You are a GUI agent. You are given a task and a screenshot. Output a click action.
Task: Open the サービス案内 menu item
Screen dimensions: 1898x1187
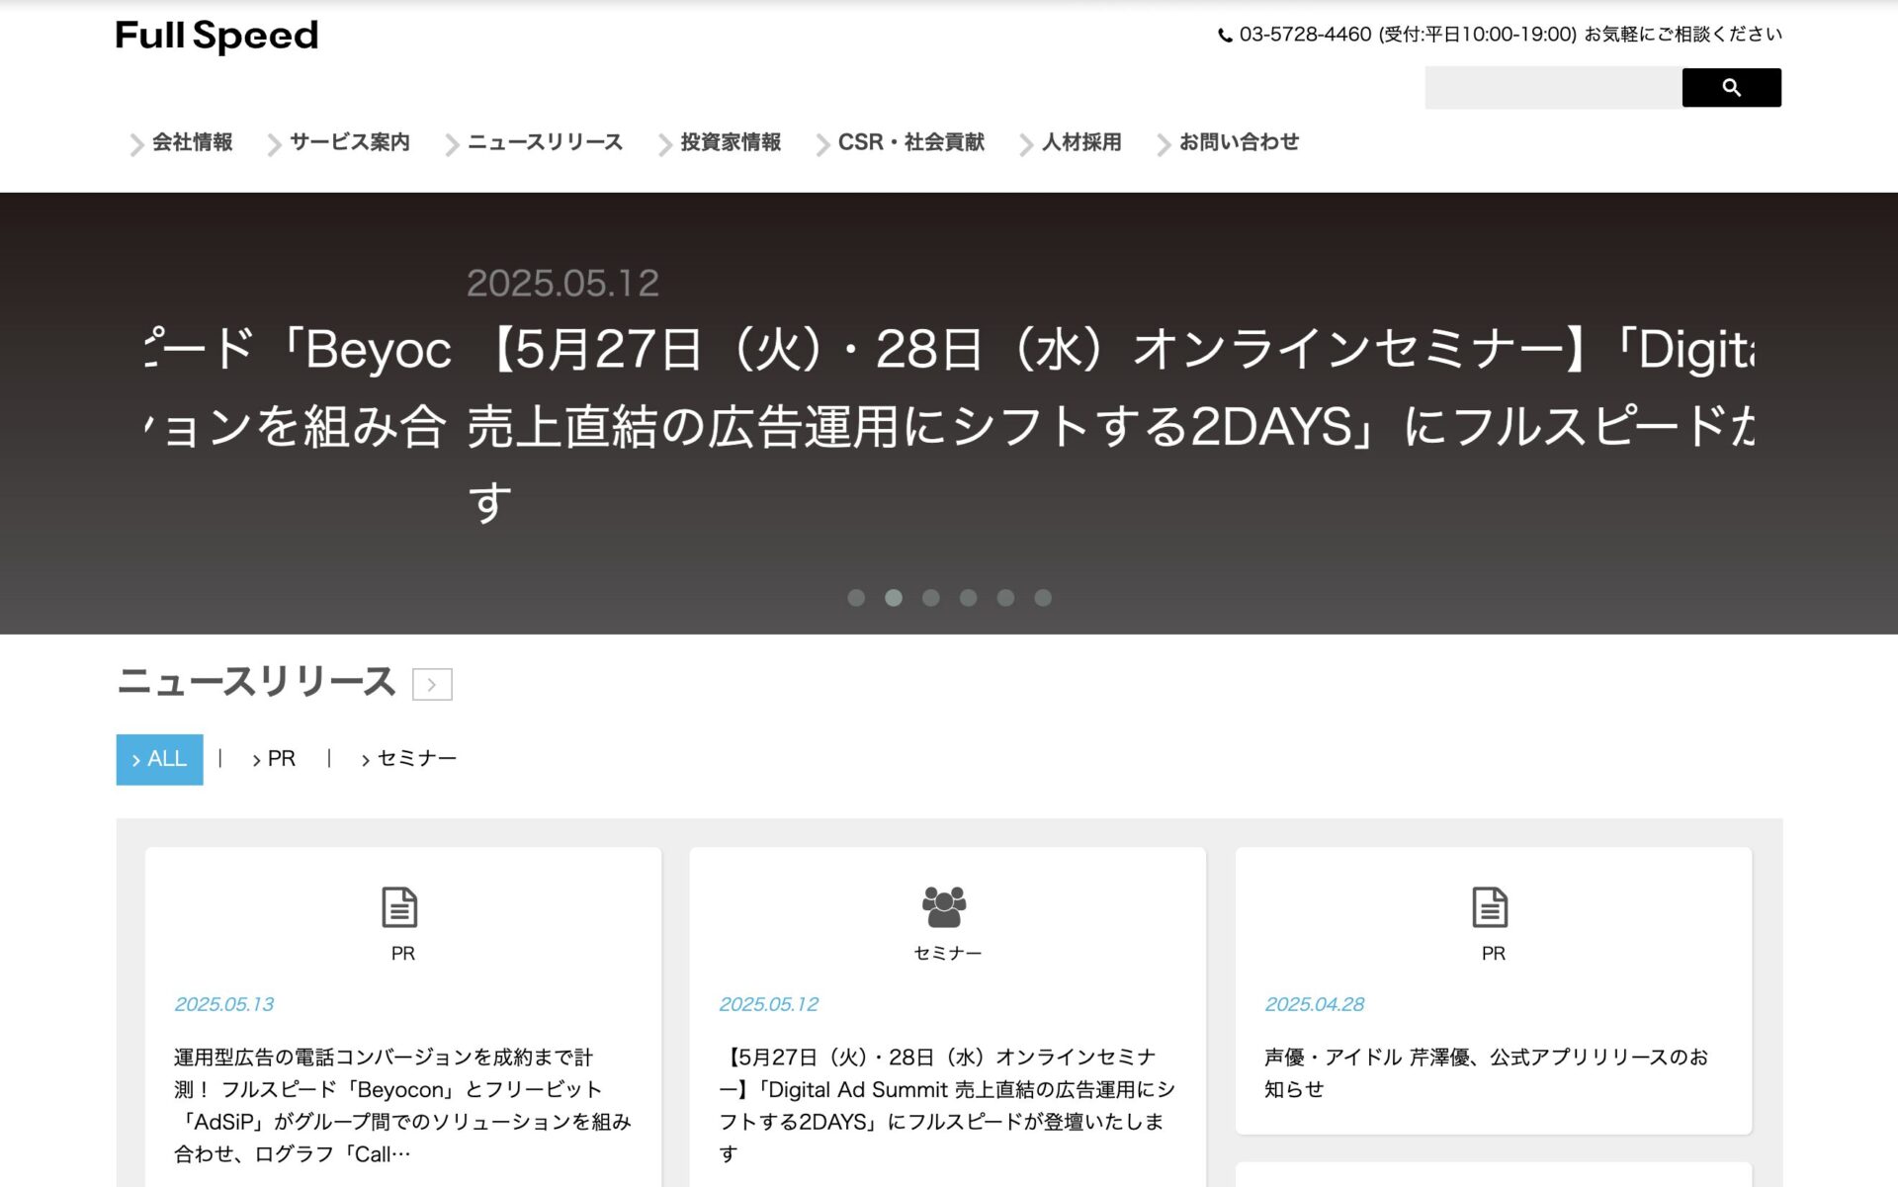[349, 142]
